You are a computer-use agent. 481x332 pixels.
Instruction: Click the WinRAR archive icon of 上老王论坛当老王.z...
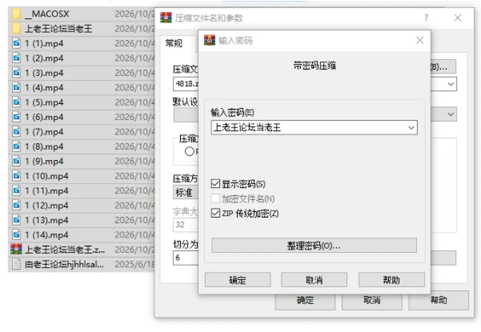tap(16, 249)
